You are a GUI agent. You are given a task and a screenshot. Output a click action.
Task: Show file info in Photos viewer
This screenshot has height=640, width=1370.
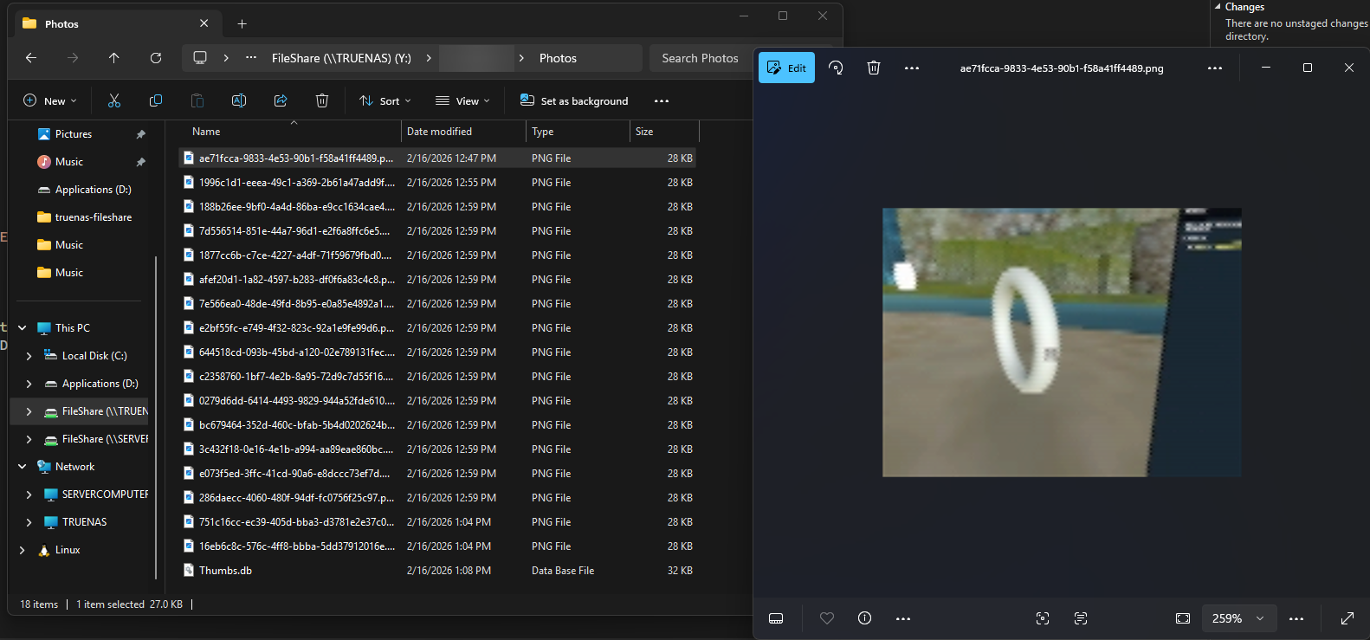[864, 618]
